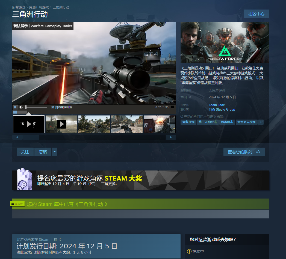The image size is (286, 259).
Task: Open the Team Jade developer link
Action: coord(217,105)
